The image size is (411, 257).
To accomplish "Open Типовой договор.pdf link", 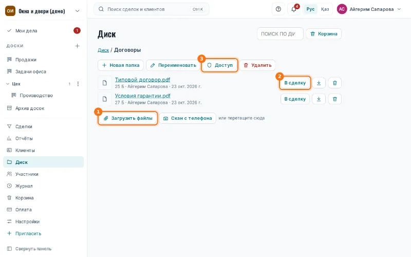I will click(142, 80).
